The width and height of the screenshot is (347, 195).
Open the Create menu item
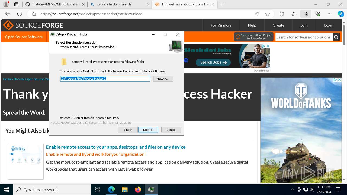coord(278,25)
